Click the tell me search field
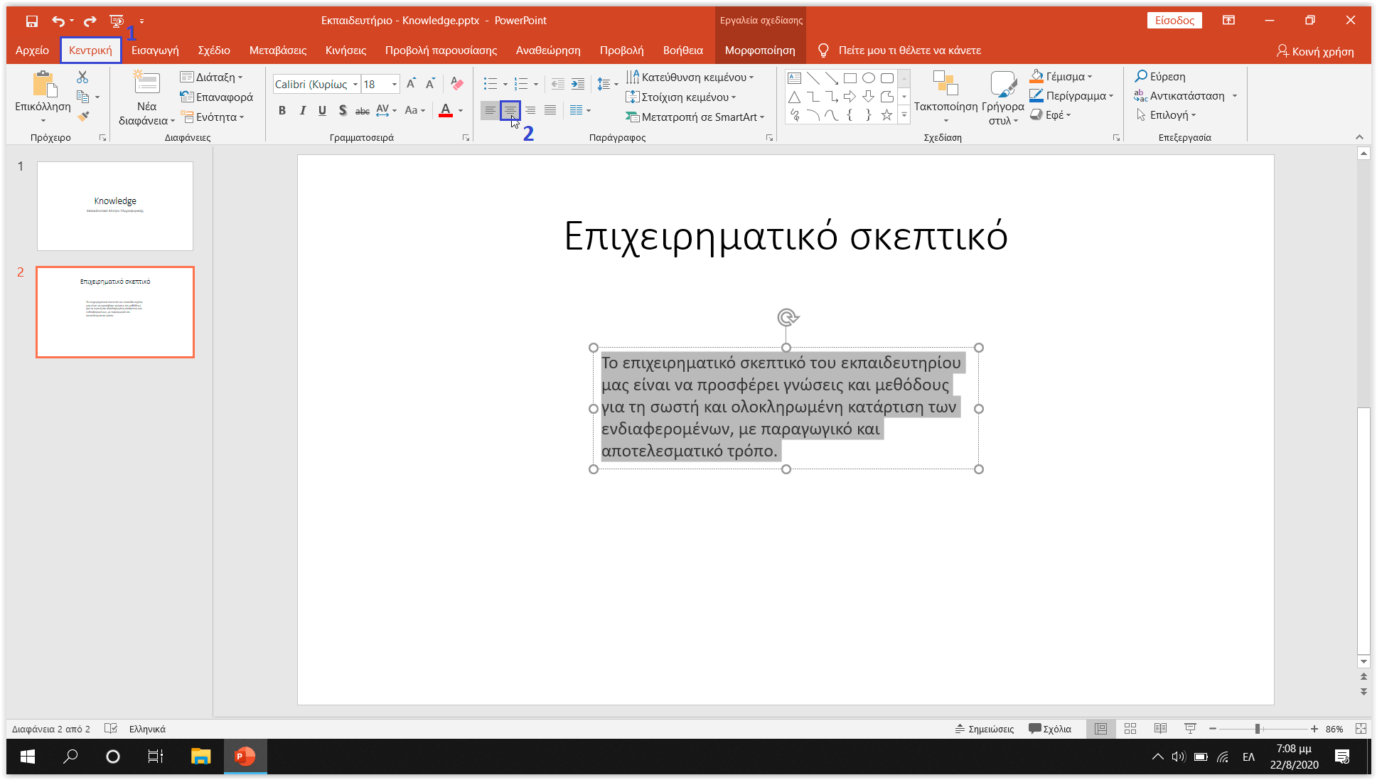The width and height of the screenshot is (1377, 780). (x=909, y=50)
